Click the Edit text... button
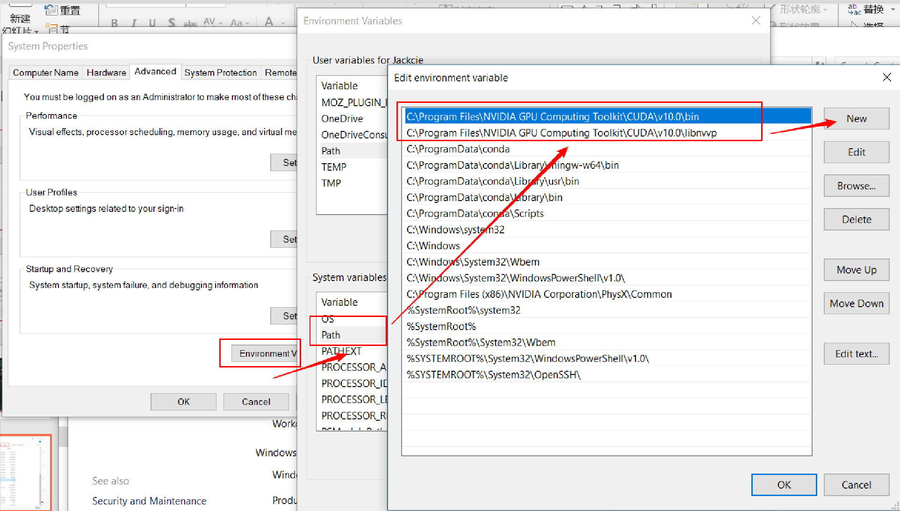The image size is (900, 511). (x=856, y=354)
